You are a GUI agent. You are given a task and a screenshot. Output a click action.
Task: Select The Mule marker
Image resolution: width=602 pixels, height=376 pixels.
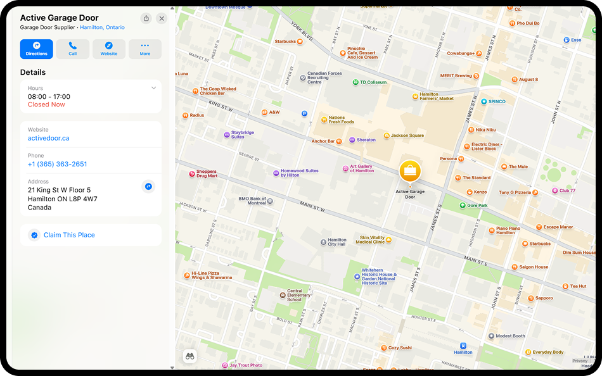coord(504,166)
